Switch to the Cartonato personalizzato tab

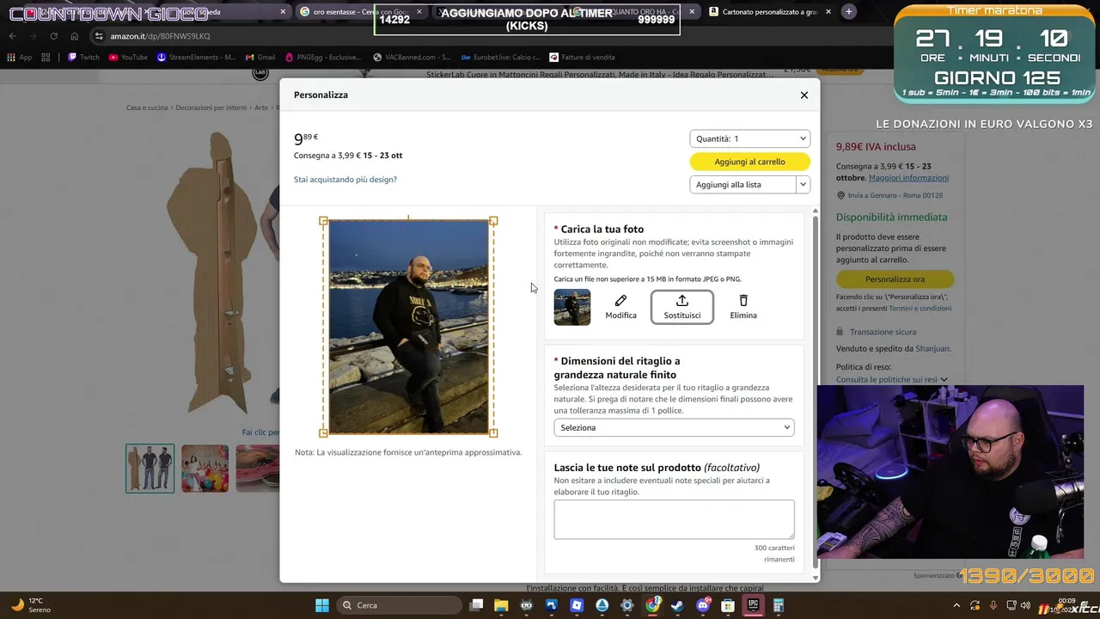[771, 12]
